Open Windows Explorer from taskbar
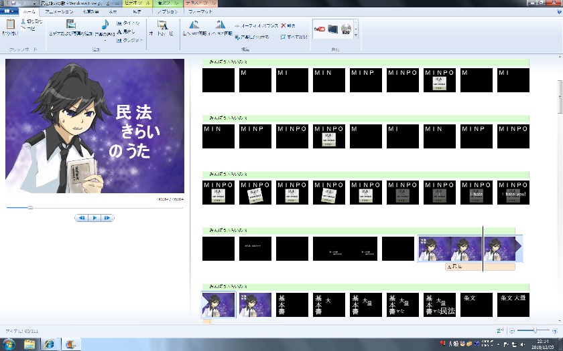This screenshot has width=563, height=351. [29, 344]
